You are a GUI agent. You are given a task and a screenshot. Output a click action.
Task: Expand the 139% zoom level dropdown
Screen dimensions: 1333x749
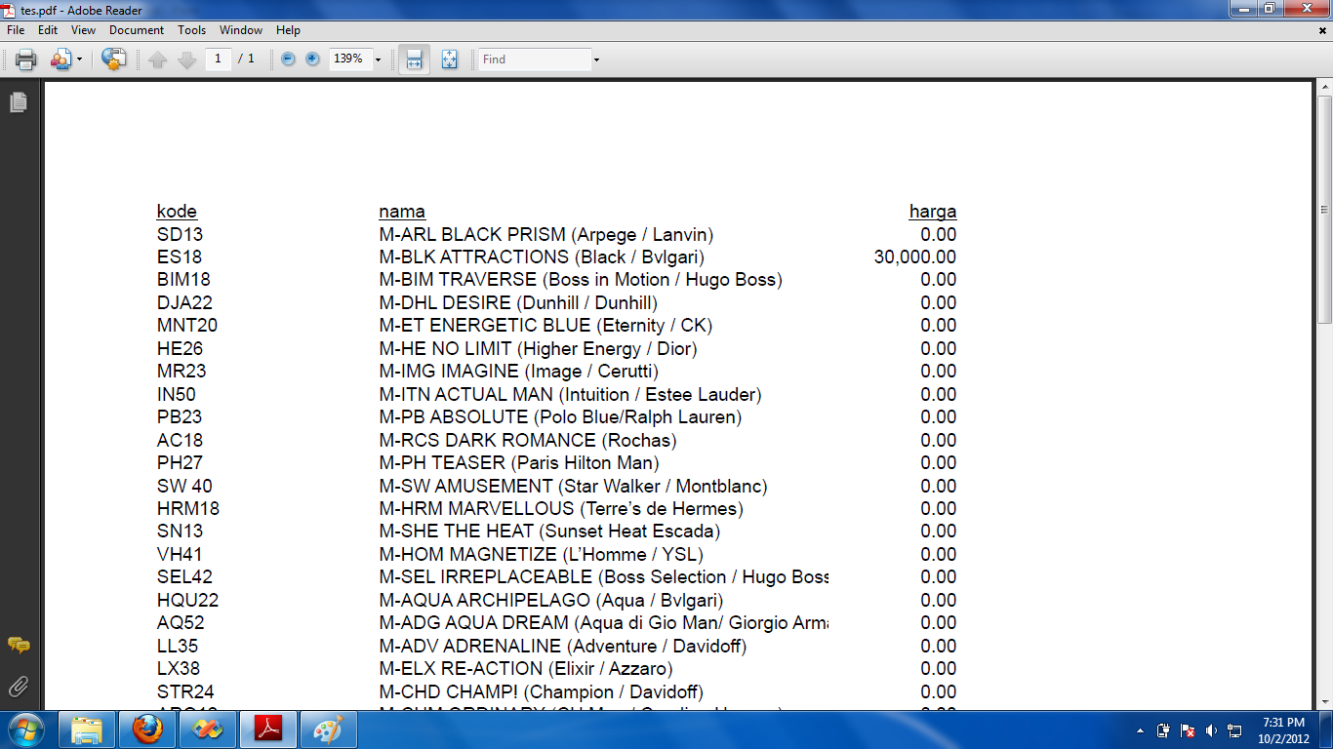pos(378,59)
